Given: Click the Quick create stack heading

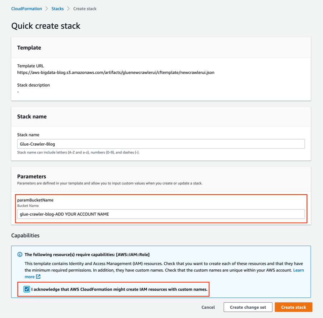Looking at the screenshot, I should click(x=46, y=26).
